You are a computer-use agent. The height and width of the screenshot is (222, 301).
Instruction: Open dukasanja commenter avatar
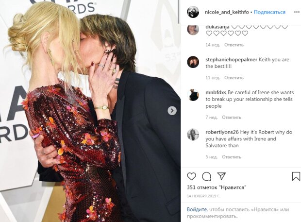[x=193, y=30]
